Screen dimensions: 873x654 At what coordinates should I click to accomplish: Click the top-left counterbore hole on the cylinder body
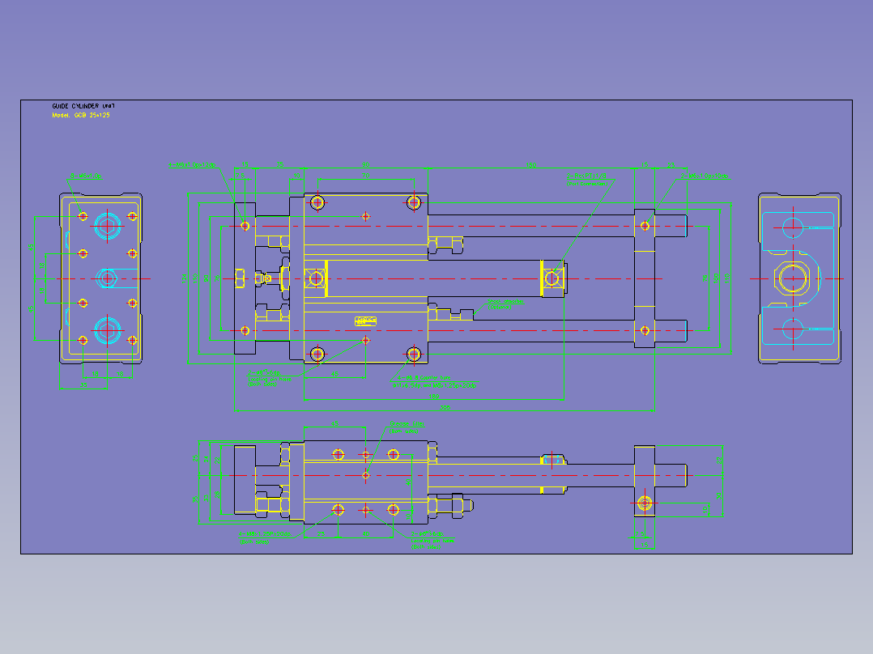[317, 202]
